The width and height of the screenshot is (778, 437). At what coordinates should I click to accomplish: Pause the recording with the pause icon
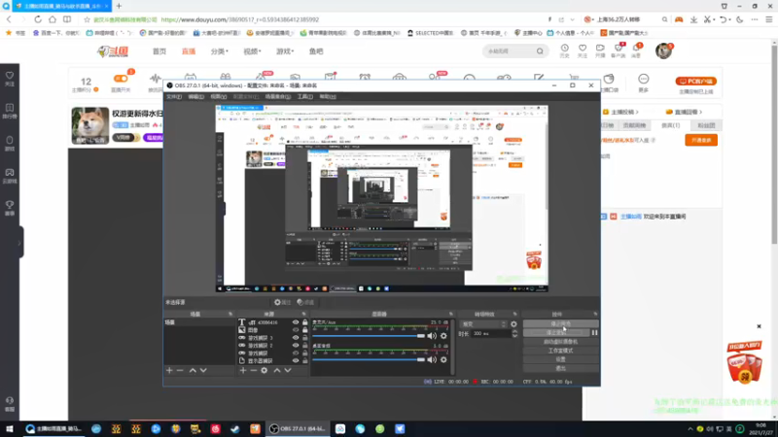point(594,333)
